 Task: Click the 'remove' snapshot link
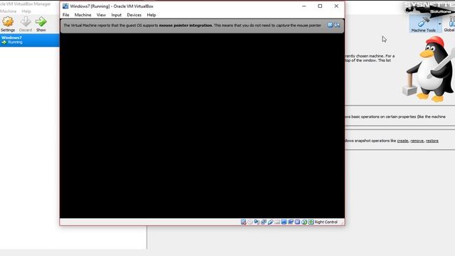click(417, 141)
